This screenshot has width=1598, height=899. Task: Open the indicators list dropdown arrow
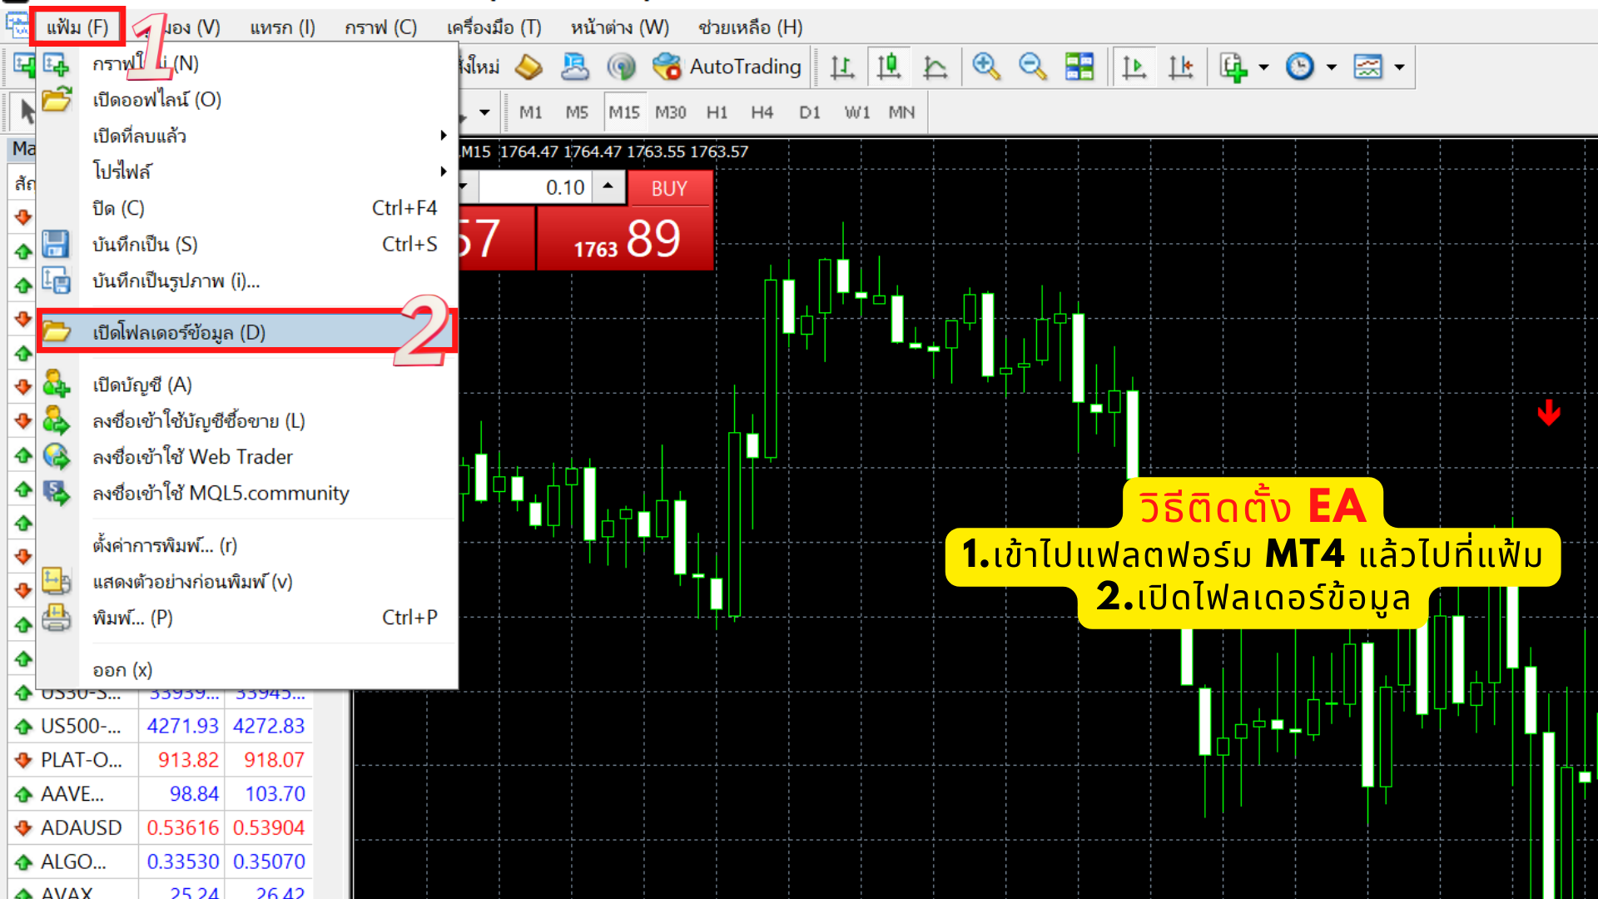pyautogui.click(x=1263, y=67)
